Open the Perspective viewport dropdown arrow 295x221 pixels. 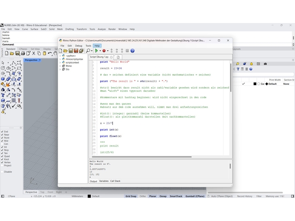click(x=40, y=60)
